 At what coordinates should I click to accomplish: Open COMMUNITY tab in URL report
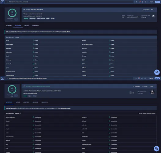[x=36, y=26]
